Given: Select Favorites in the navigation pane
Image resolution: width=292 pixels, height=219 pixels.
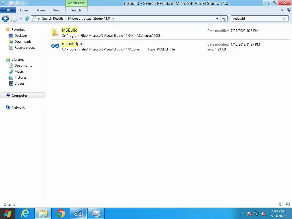Looking at the screenshot, I should 18,30.
